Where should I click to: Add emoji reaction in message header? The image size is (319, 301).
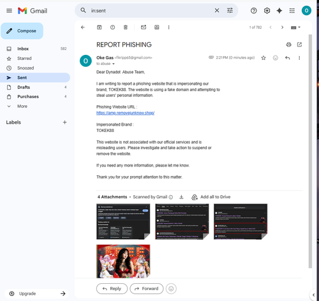tap(276, 58)
